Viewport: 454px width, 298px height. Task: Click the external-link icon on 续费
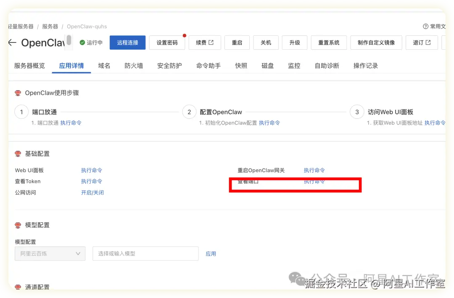[211, 43]
